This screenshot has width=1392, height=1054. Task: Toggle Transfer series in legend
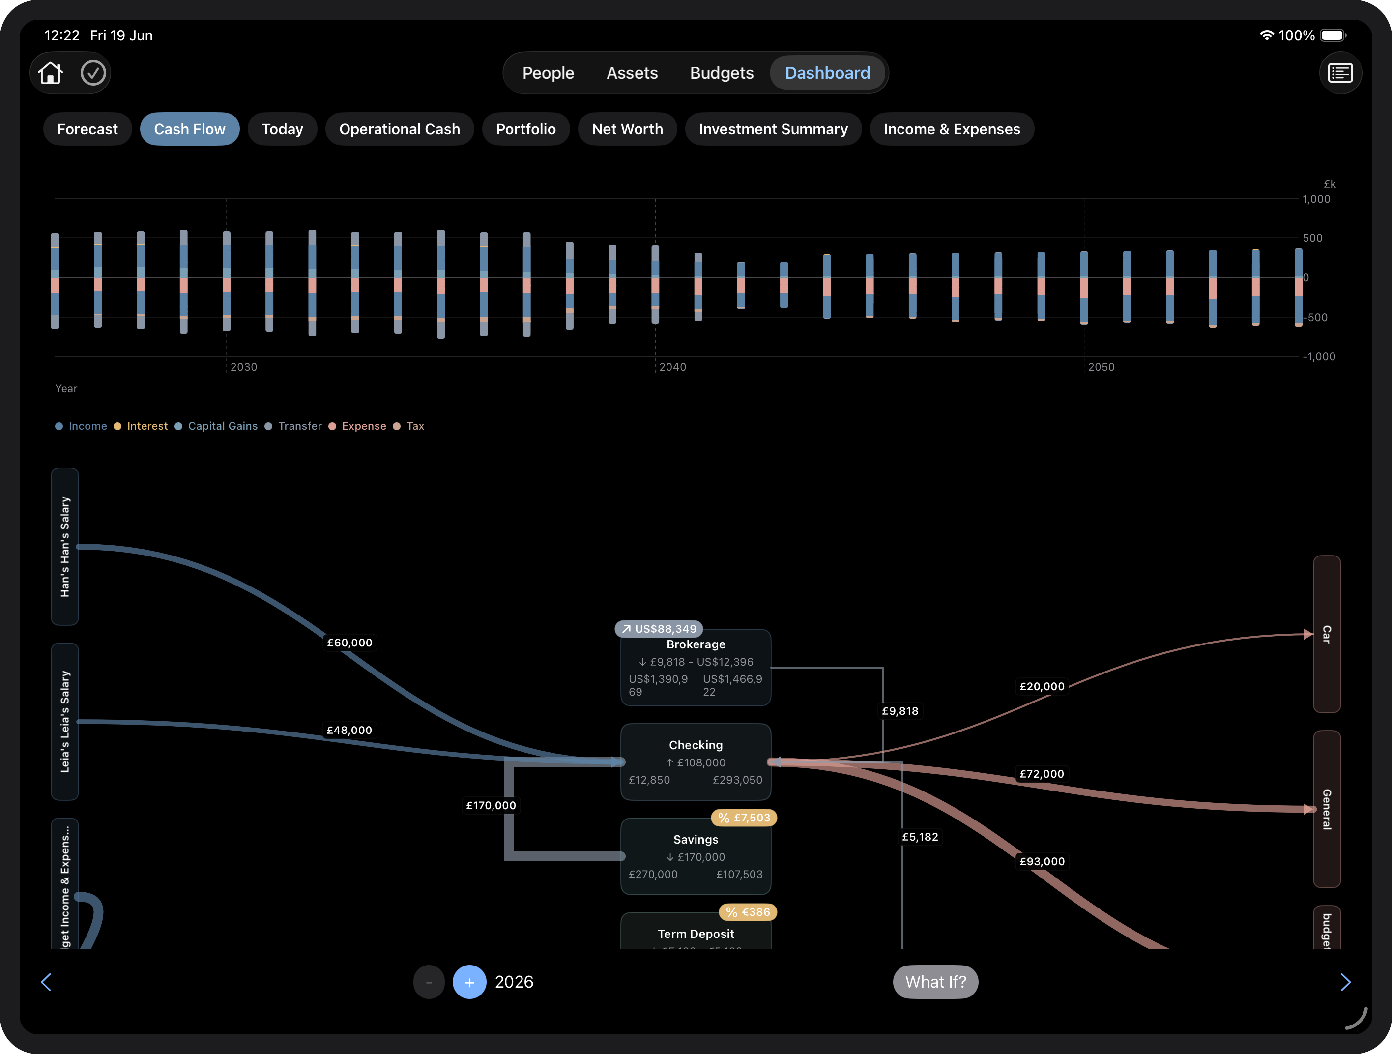click(x=293, y=426)
